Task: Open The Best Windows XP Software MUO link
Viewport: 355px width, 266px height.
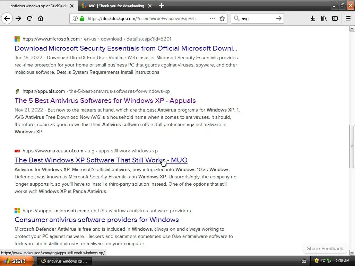Action: pyautogui.click(x=101, y=160)
